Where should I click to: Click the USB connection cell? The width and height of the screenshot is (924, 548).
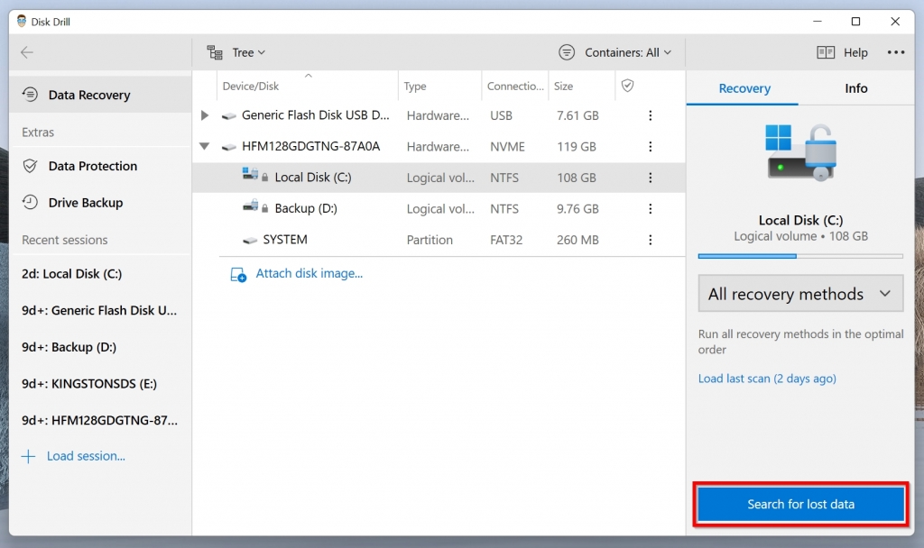pos(501,116)
